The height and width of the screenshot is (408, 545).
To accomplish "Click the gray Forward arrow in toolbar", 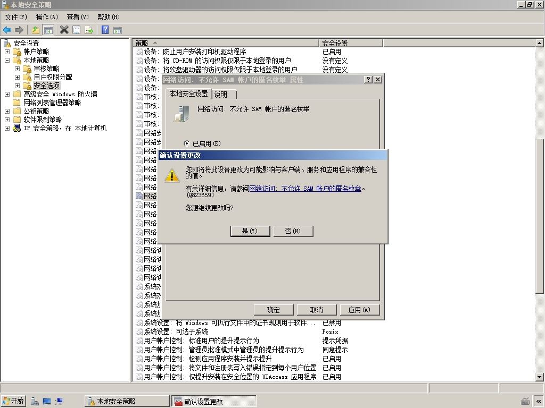I will (x=19, y=30).
